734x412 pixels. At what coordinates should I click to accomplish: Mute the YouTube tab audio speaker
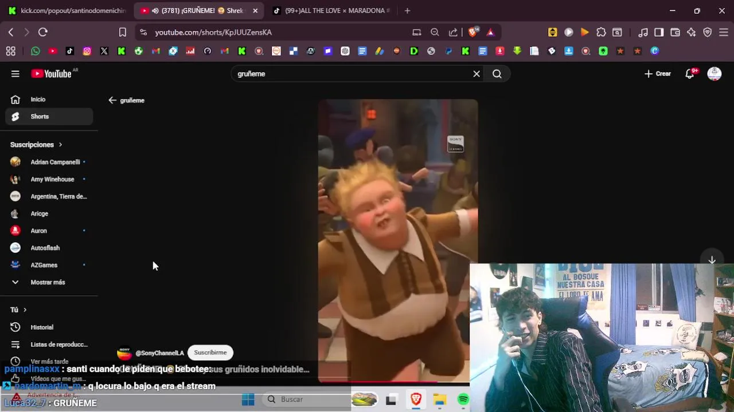pos(155,11)
